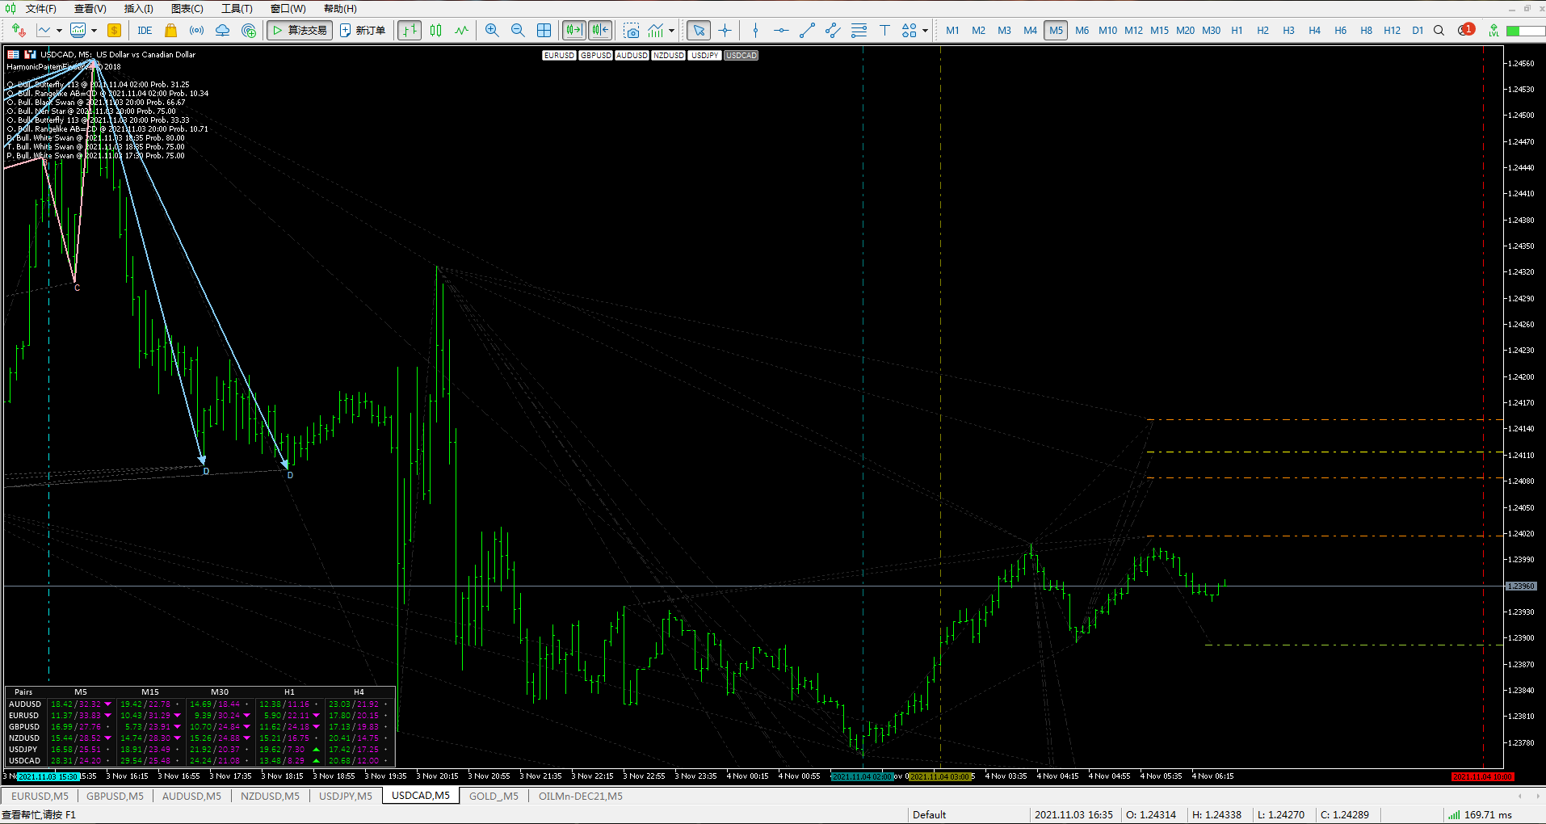Click the green plus target icon
The width and height of the screenshot is (1546, 824).
pos(249,31)
